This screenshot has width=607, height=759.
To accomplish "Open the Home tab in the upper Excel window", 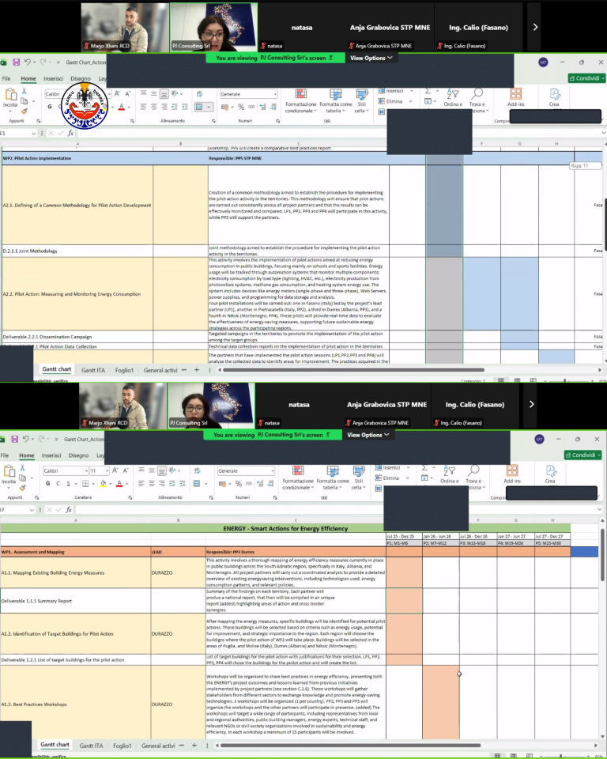I will (x=28, y=78).
